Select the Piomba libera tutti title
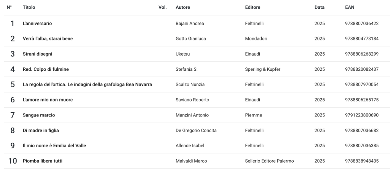 tap(42, 161)
